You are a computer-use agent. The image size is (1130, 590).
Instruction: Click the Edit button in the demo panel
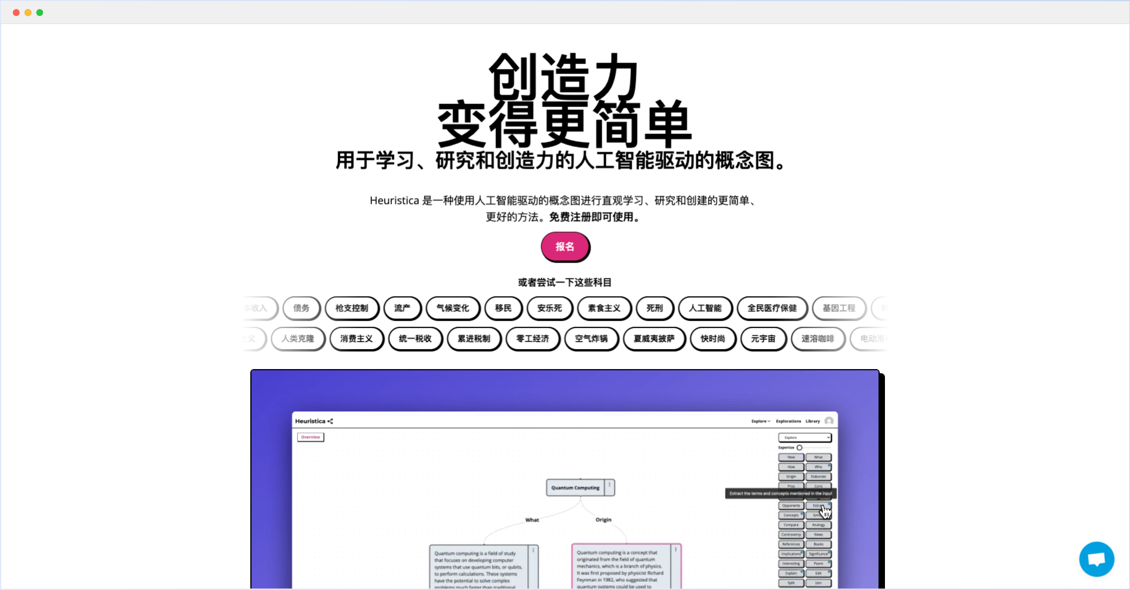pos(818,574)
